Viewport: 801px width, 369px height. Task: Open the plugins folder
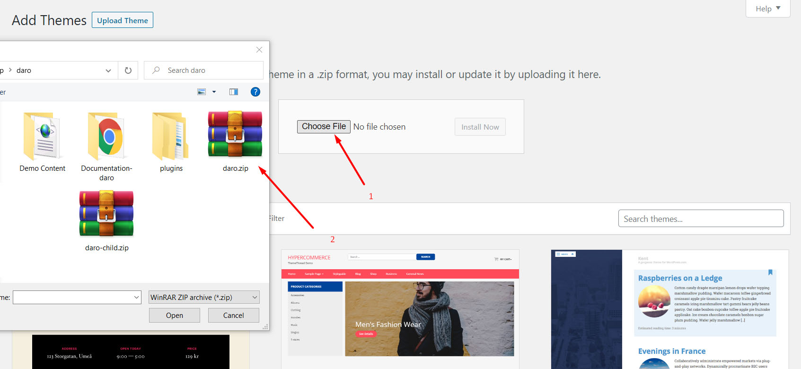171,137
